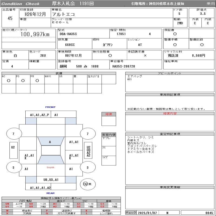This screenshot has width=216, height=216.
Task: Click the circle mark under 保証書
Action: pos(175,34)
